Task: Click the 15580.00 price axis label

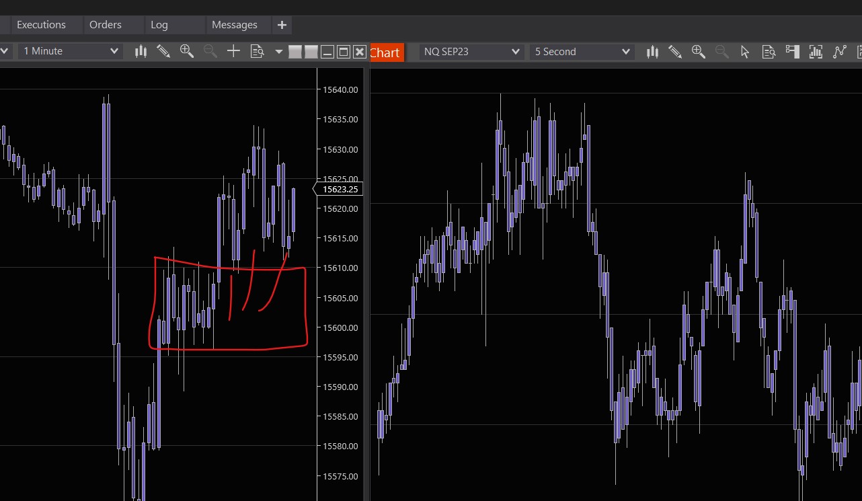Action: [x=340, y=447]
